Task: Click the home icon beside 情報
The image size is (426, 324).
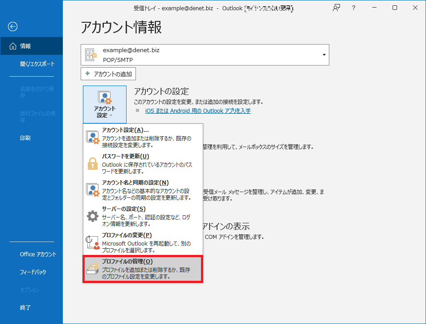Action: pos(13,46)
